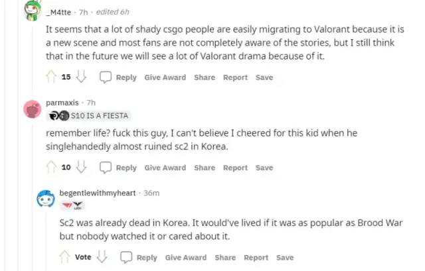This screenshot has height=271, width=425.
Task: Share the parmaxis comment
Action: pos(205,168)
